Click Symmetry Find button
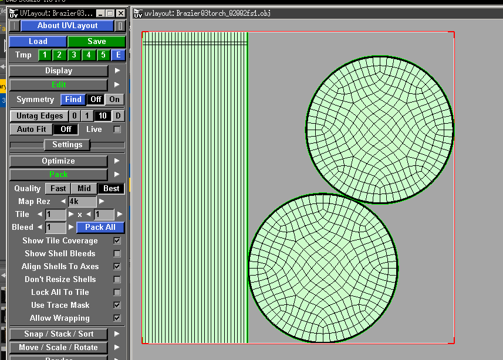 [73, 99]
